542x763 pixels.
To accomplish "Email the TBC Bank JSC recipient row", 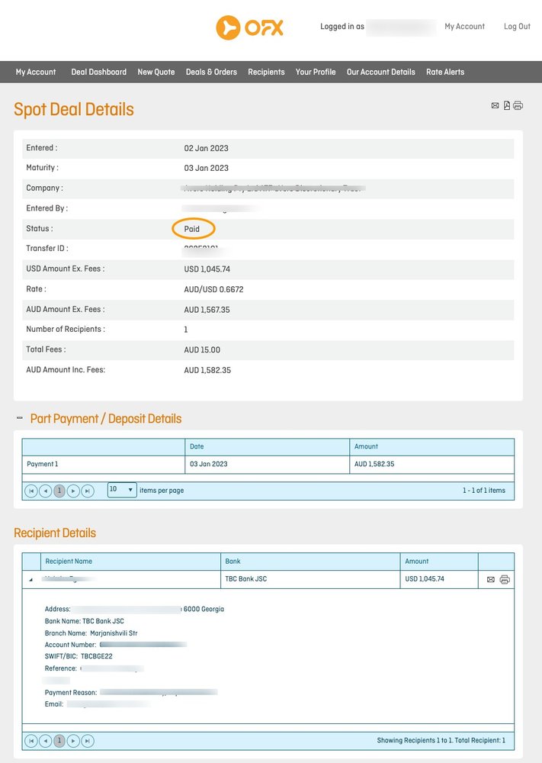I will (490, 580).
